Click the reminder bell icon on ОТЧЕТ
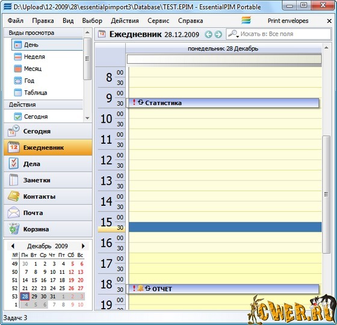The height and width of the screenshot is (325, 337). click(x=140, y=288)
